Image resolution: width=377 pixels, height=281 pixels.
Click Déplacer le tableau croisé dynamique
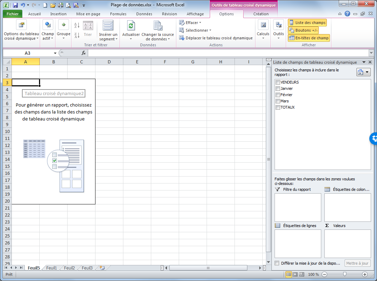point(216,38)
